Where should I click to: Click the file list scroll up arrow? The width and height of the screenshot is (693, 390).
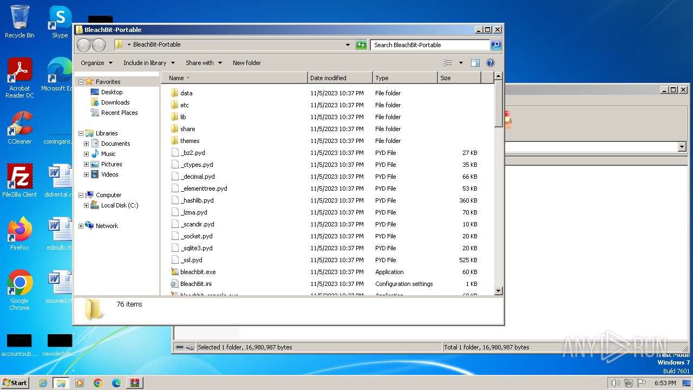pos(499,77)
